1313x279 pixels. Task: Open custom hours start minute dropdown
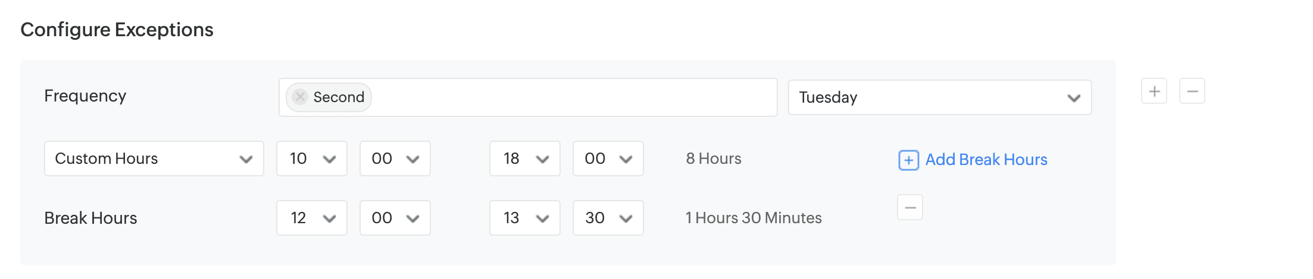(395, 158)
